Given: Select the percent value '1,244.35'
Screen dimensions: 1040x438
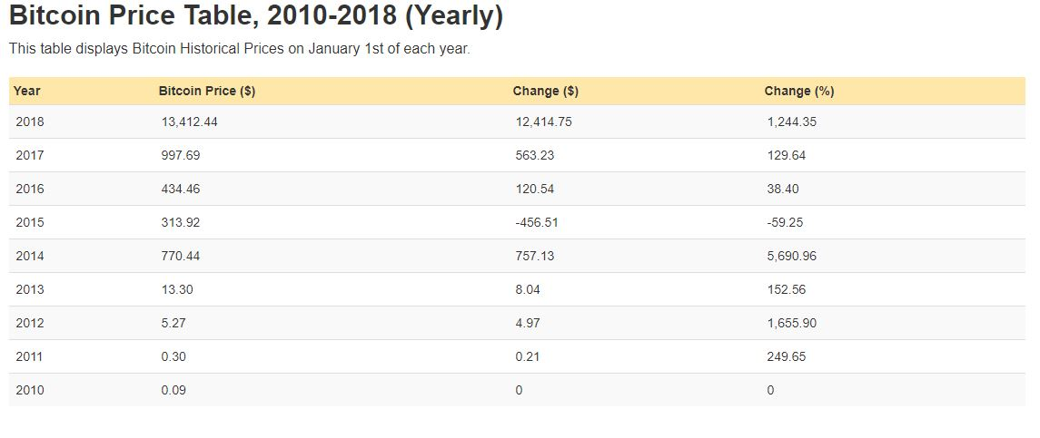Looking at the screenshot, I should [792, 122].
